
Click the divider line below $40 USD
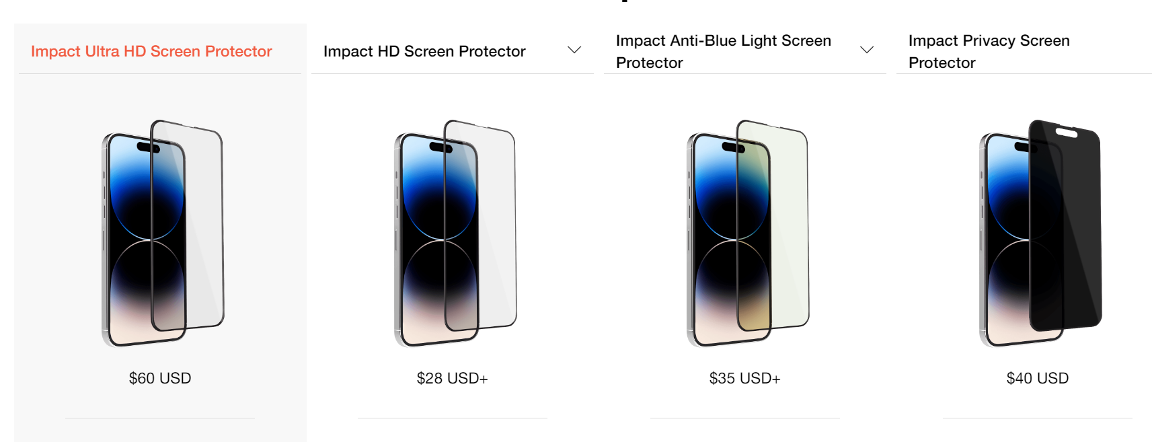pos(1038,418)
